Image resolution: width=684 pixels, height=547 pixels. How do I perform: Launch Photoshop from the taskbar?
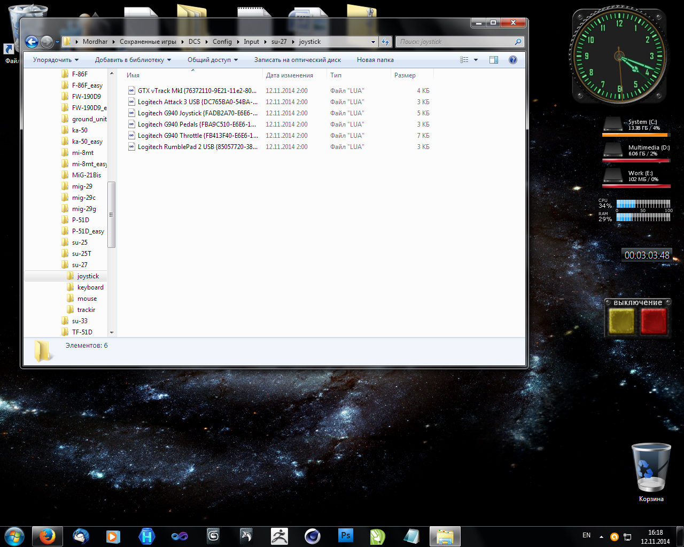(x=346, y=536)
